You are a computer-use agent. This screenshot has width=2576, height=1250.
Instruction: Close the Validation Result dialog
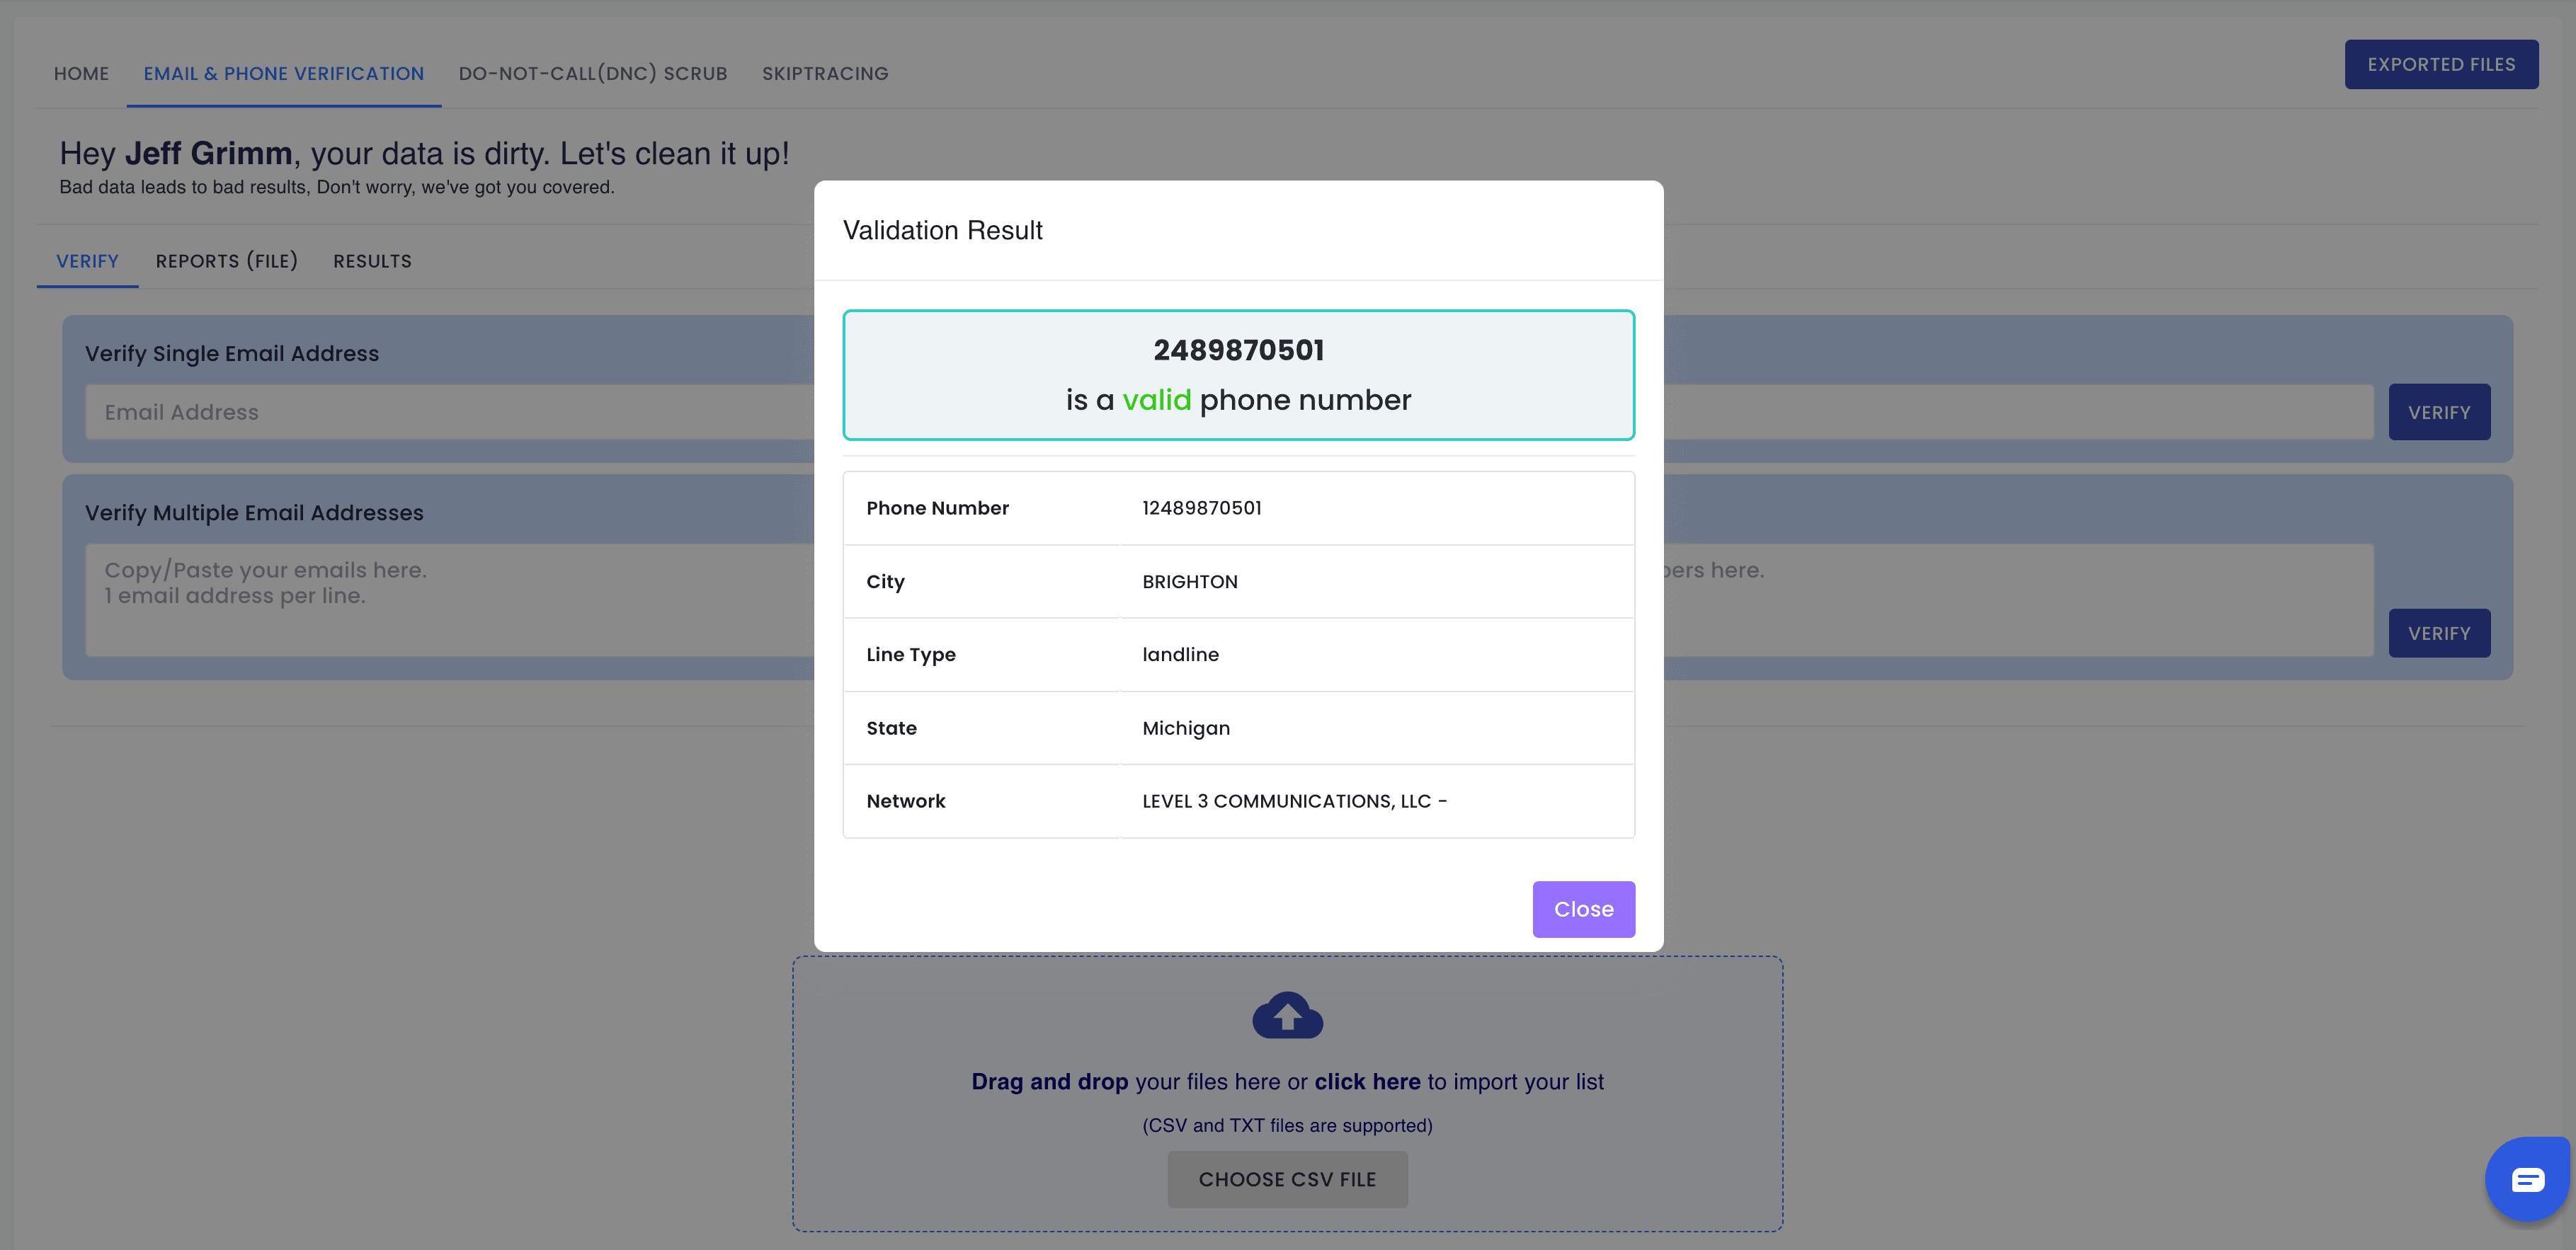coord(1583,909)
